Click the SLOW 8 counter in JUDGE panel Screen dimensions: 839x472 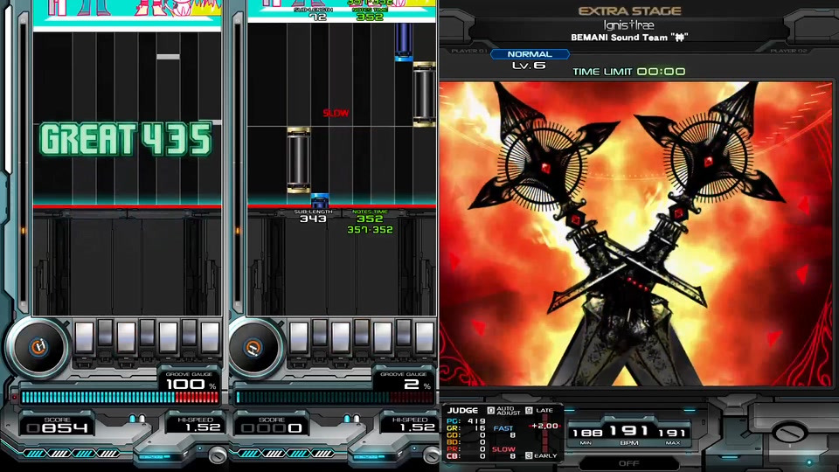[x=504, y=453]
